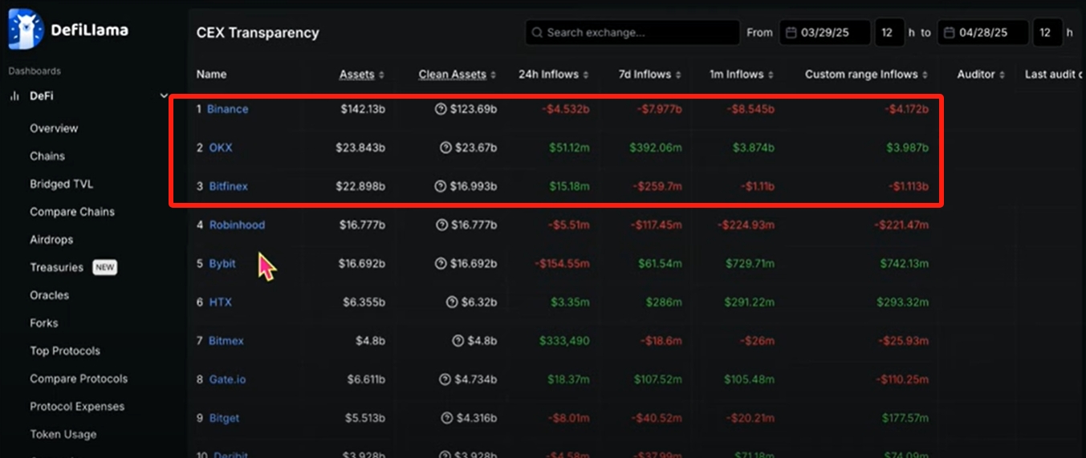Open the Binance exchange link
Image resolution: width=1086 pixels, height=458 pixels.
pos(227,109)
